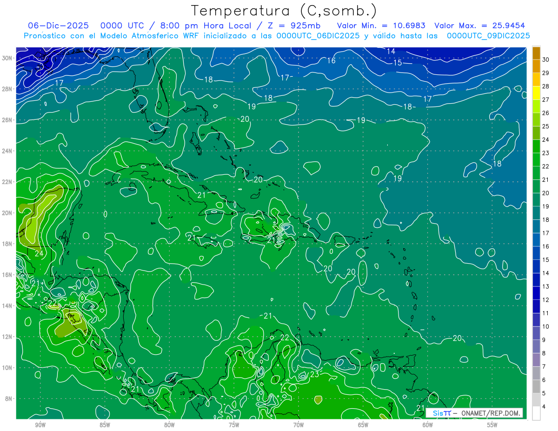Screen dimensions: 558x431
Task: Click the legend swatch between 19 and 20
Action: [x=536, y=200]
